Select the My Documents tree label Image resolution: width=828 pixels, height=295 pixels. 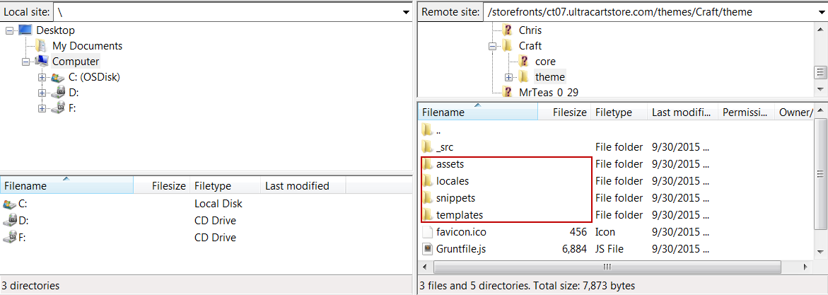(x=87, y=46)
